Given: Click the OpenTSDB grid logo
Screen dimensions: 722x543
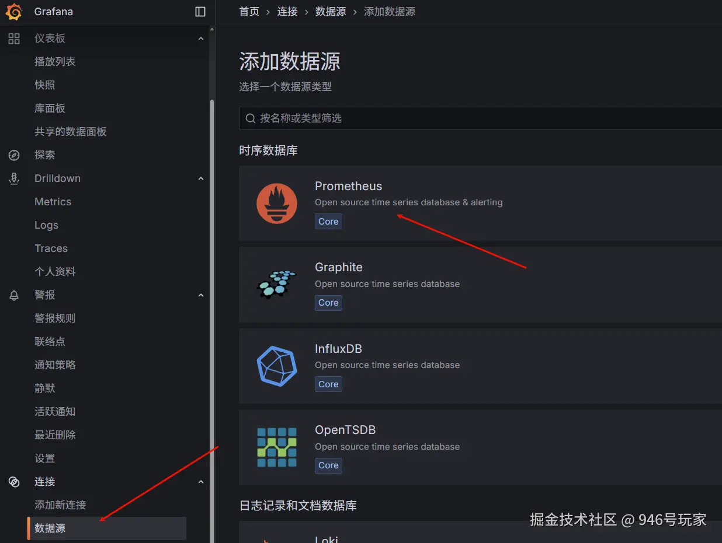Looking at the screenshot, I should (x=277, y=447).
